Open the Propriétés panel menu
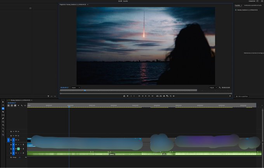Image resolution: width=264 pixels, height=168 pixels. coord(241,5)
